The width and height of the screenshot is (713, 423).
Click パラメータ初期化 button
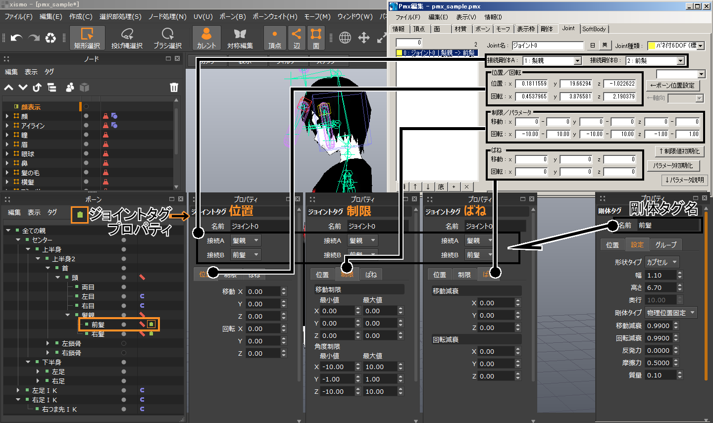(x=672, y=166)
